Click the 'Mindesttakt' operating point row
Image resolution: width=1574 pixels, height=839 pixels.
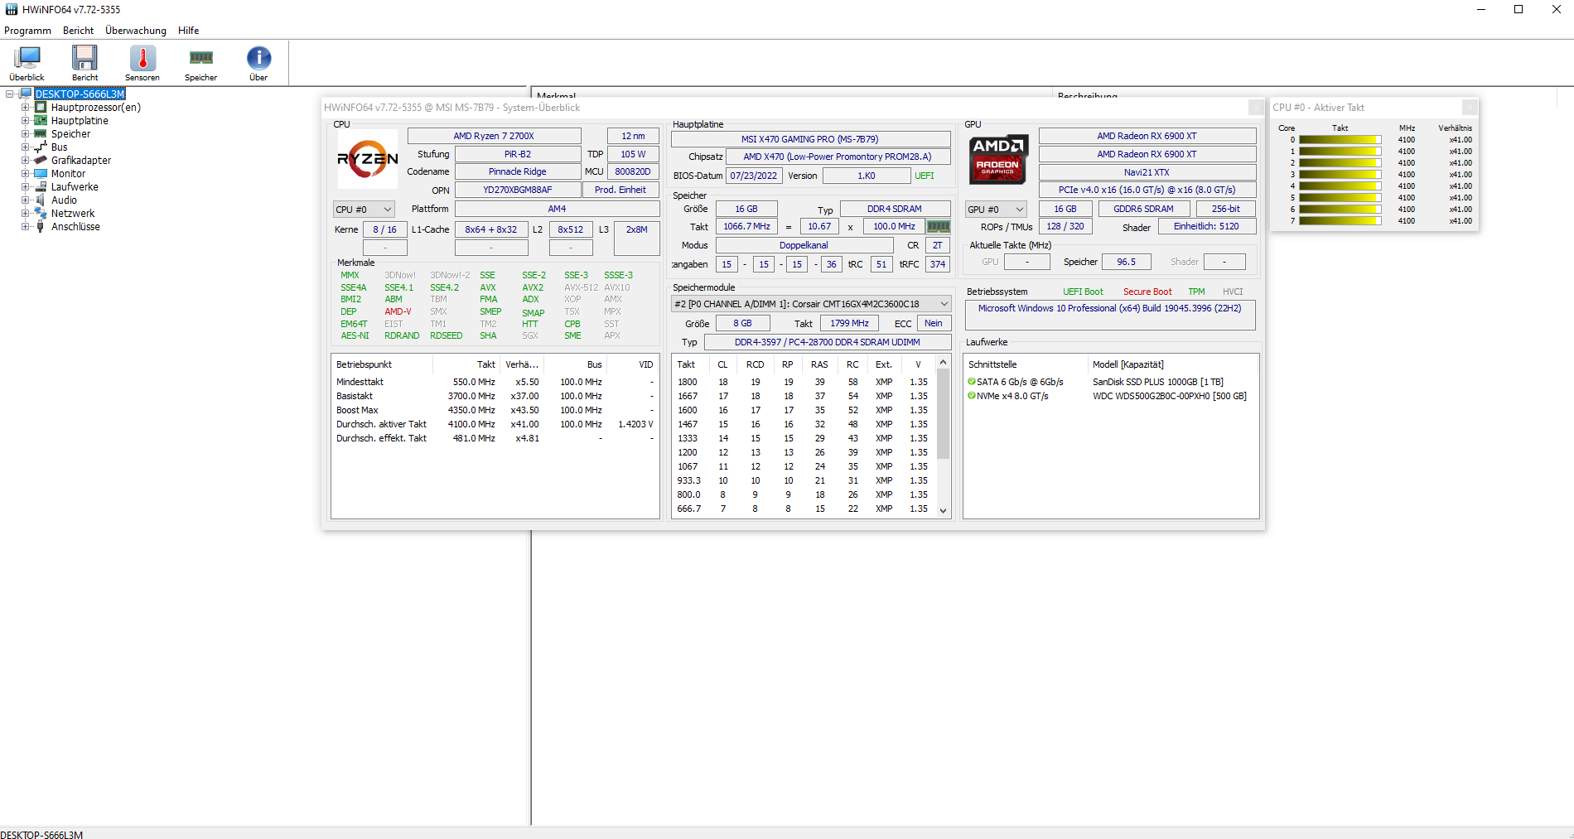point(495,382)
